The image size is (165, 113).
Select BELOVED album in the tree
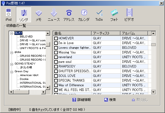(26, 36)
